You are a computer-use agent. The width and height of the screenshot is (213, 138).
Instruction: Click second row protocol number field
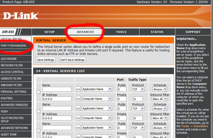point(138,118)
